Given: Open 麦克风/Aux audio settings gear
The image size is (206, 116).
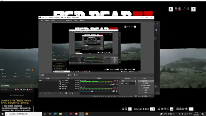Looking at the screenshot, I should point(117,85).
